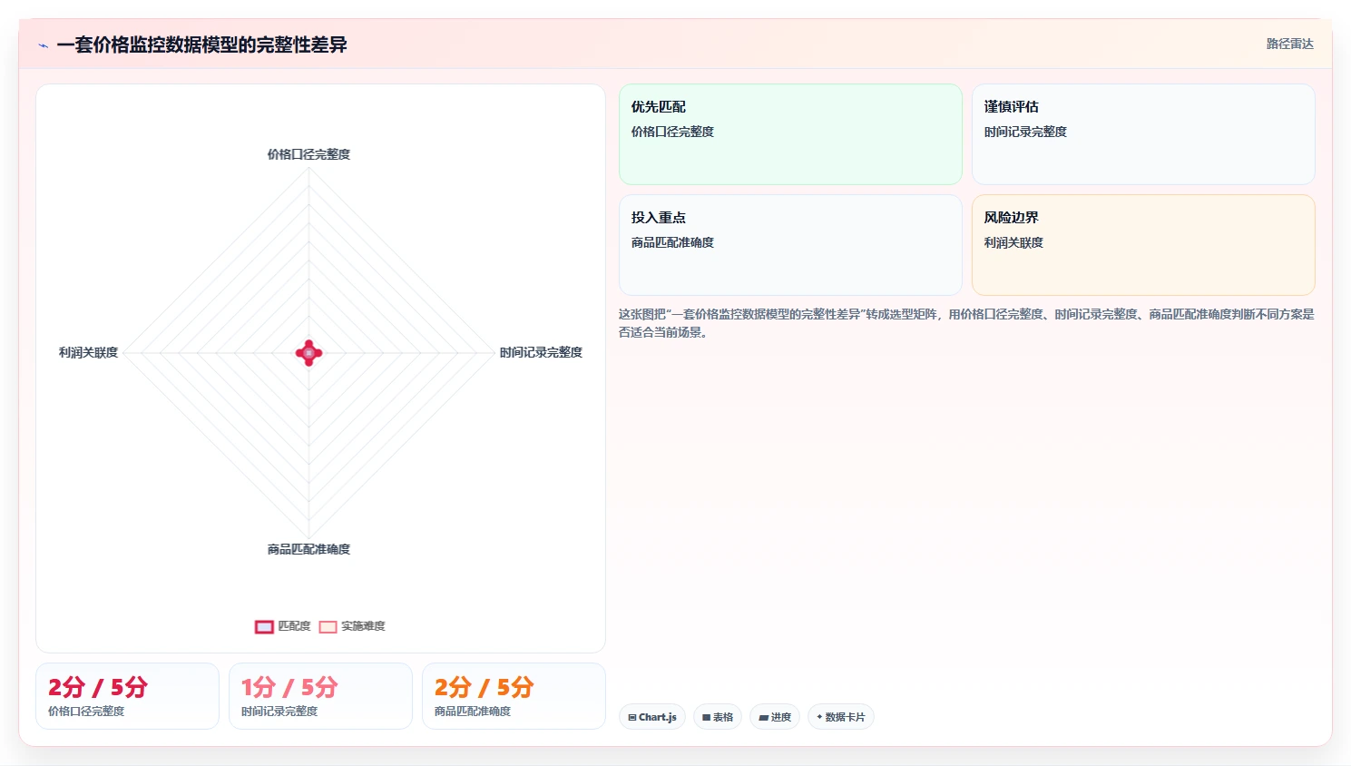1351x766 pixels.
Task: Click the 实施难度 legend label
Action: (363, 626)
